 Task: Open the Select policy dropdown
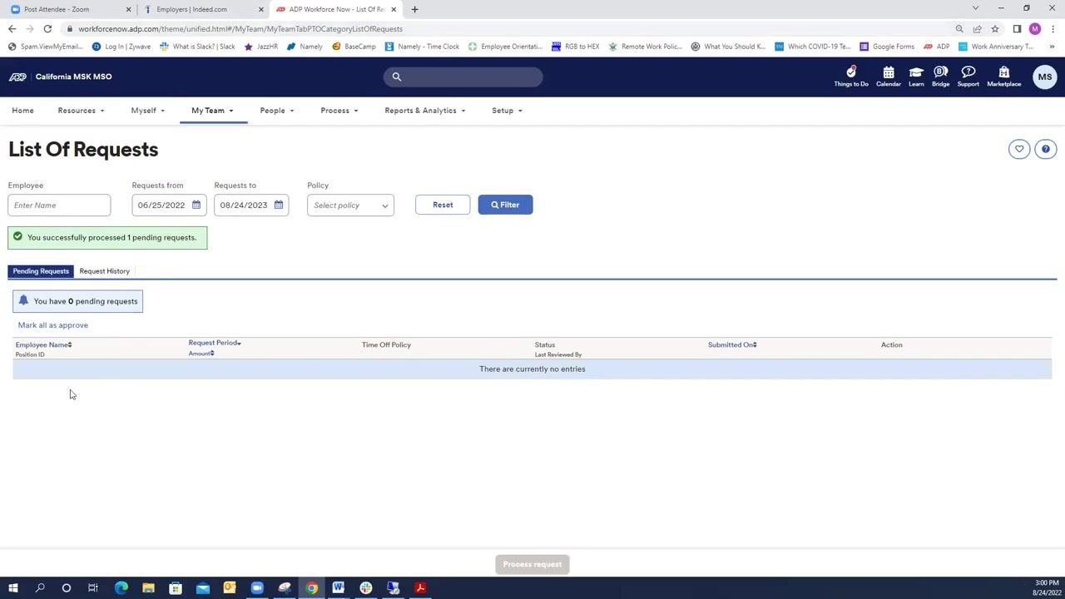350,205
